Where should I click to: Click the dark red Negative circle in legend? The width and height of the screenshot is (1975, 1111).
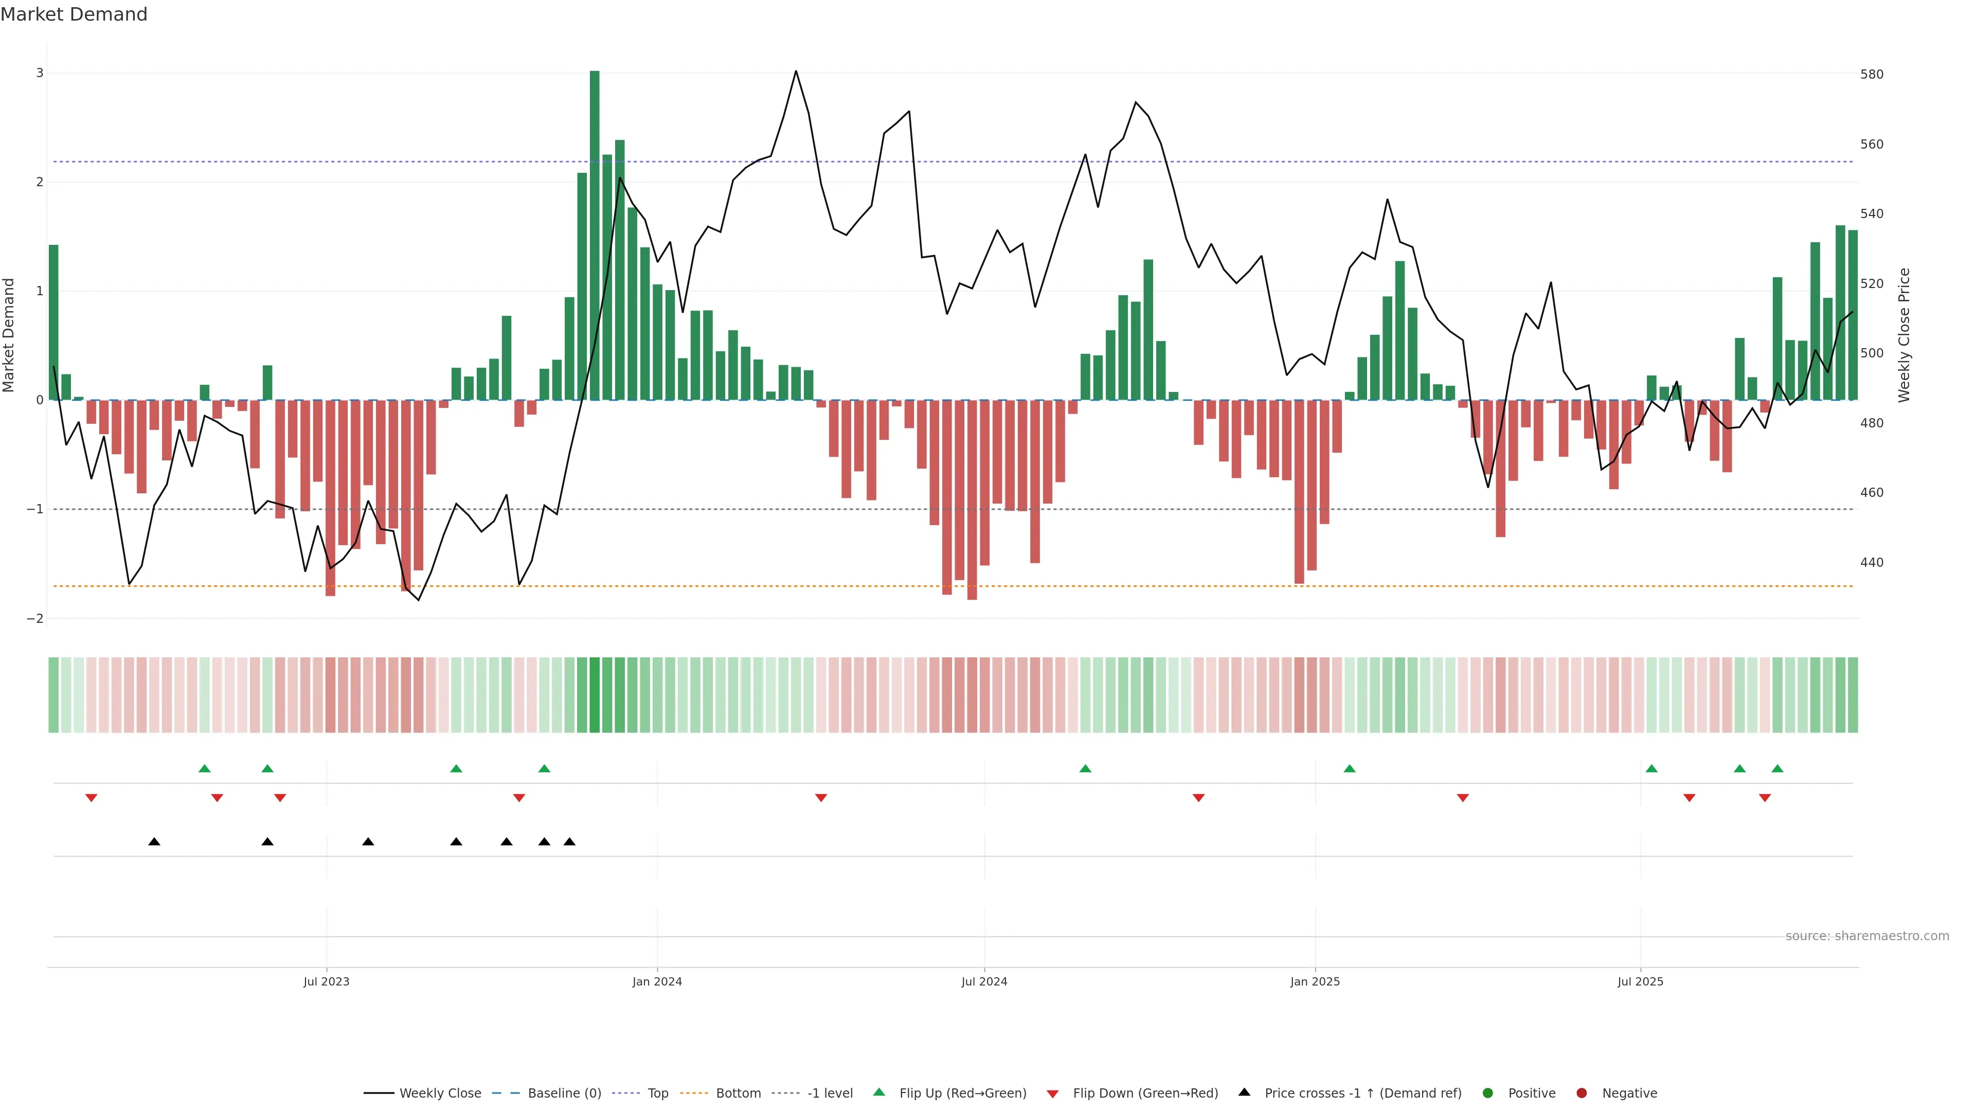[1582, 1094]
